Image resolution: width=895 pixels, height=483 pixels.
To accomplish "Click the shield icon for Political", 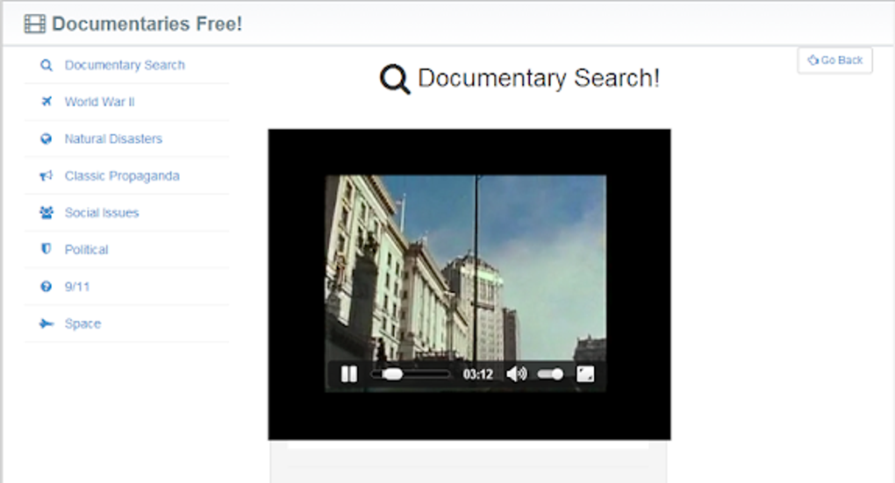I will click(x=47, y=249).
